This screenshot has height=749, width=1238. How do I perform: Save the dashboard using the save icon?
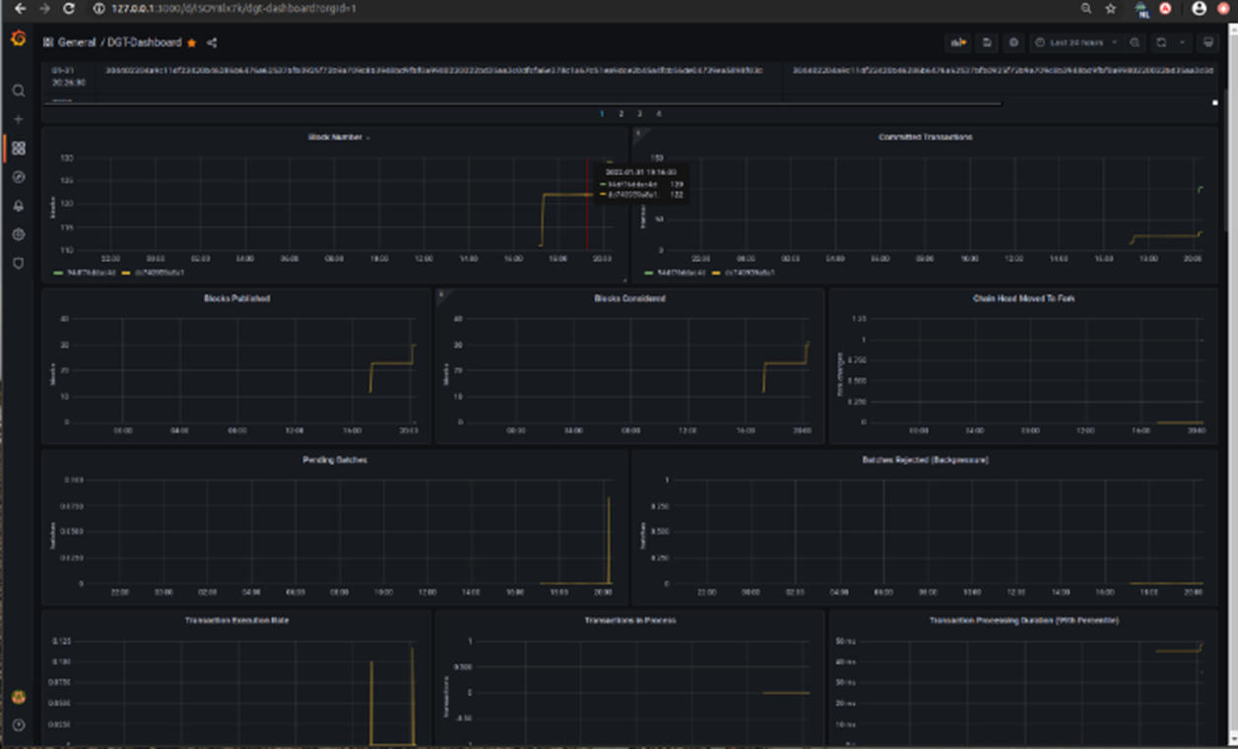987,42
